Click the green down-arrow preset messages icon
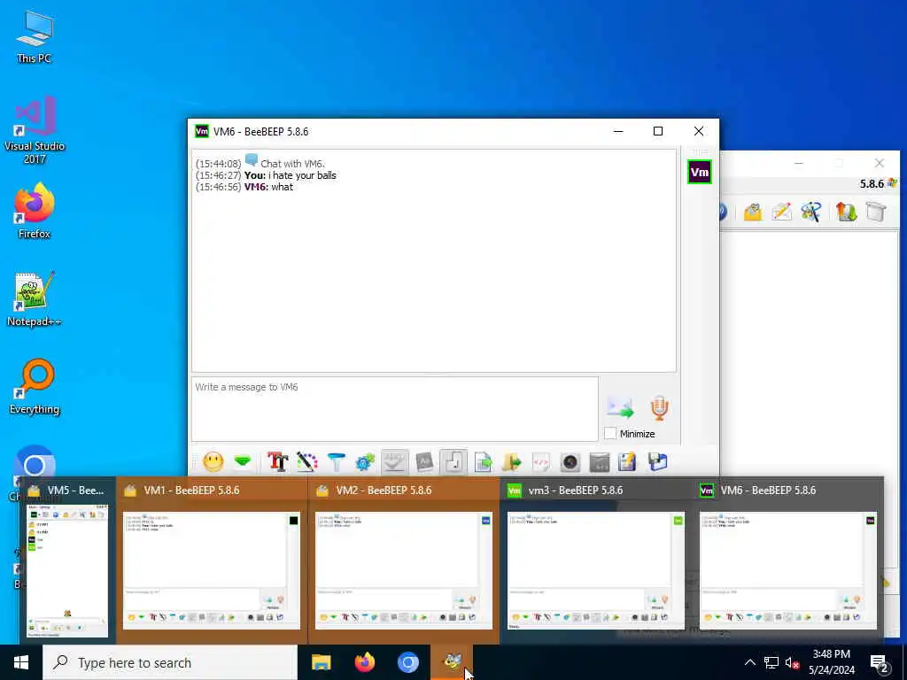This screenshot has width=907, height=680. [x=243, y=461]
